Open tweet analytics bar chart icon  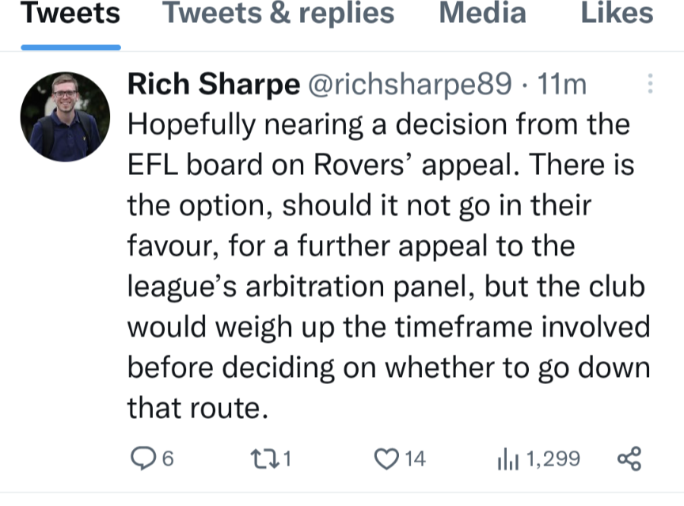coord(507,459)
